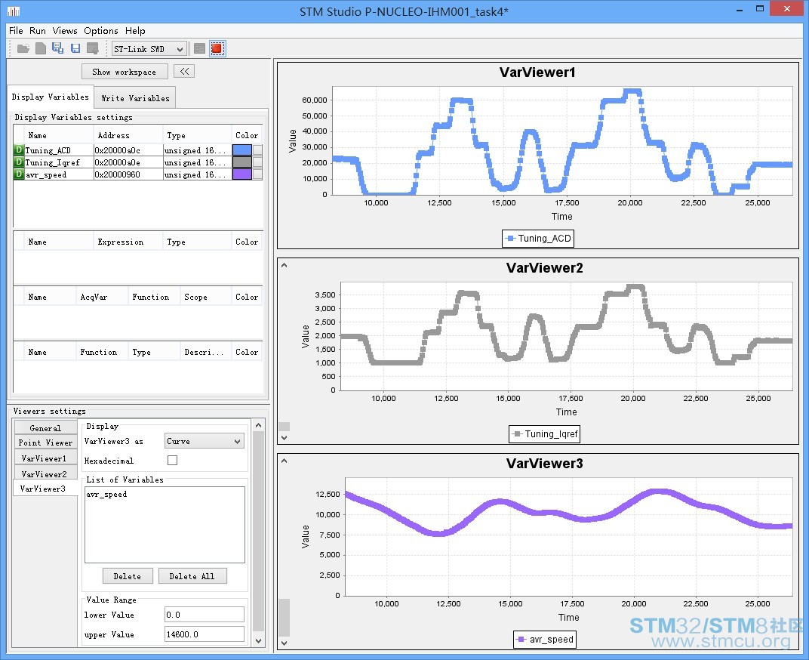Click the Show workspace button
The image size is (809, 660).
125,71
